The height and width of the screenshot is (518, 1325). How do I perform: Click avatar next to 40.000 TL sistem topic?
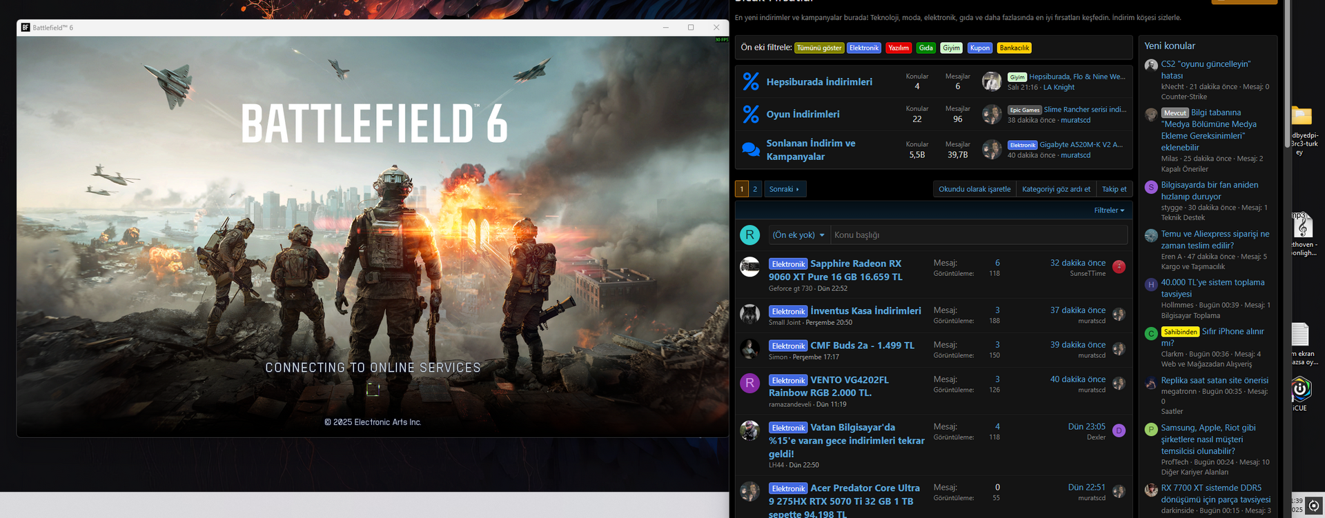tap(1151, 284)
